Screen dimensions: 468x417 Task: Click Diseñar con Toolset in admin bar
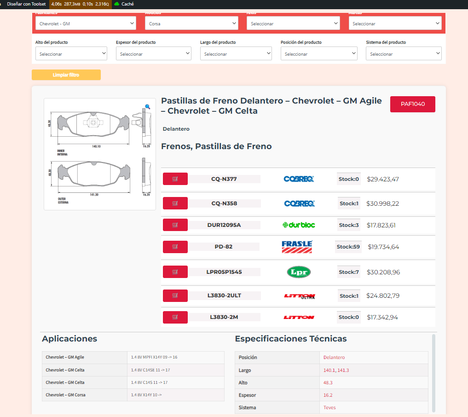26,4
